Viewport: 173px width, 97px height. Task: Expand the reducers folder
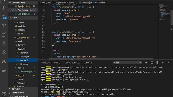[23, 83]
